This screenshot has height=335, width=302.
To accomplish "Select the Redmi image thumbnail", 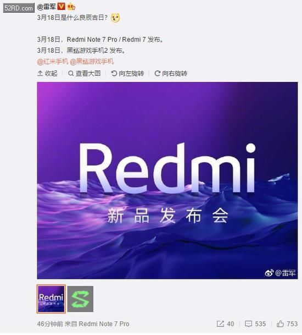I will pos(51,299).
